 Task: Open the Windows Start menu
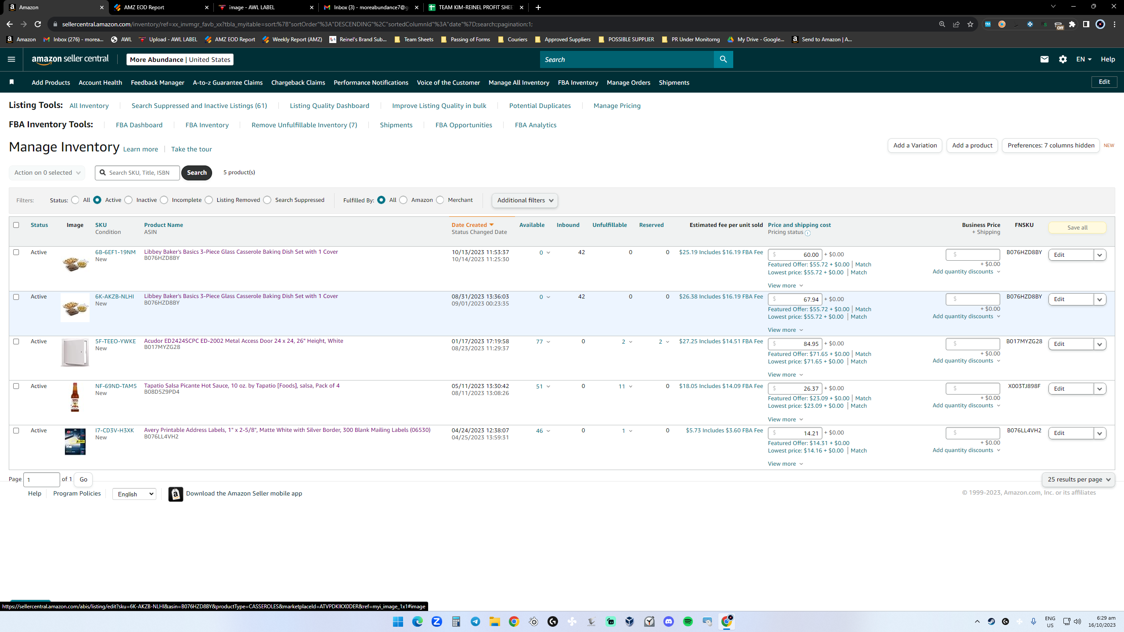pos(398,621)
